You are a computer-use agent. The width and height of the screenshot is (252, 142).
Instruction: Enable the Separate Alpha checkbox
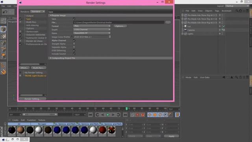coord(74,47)
